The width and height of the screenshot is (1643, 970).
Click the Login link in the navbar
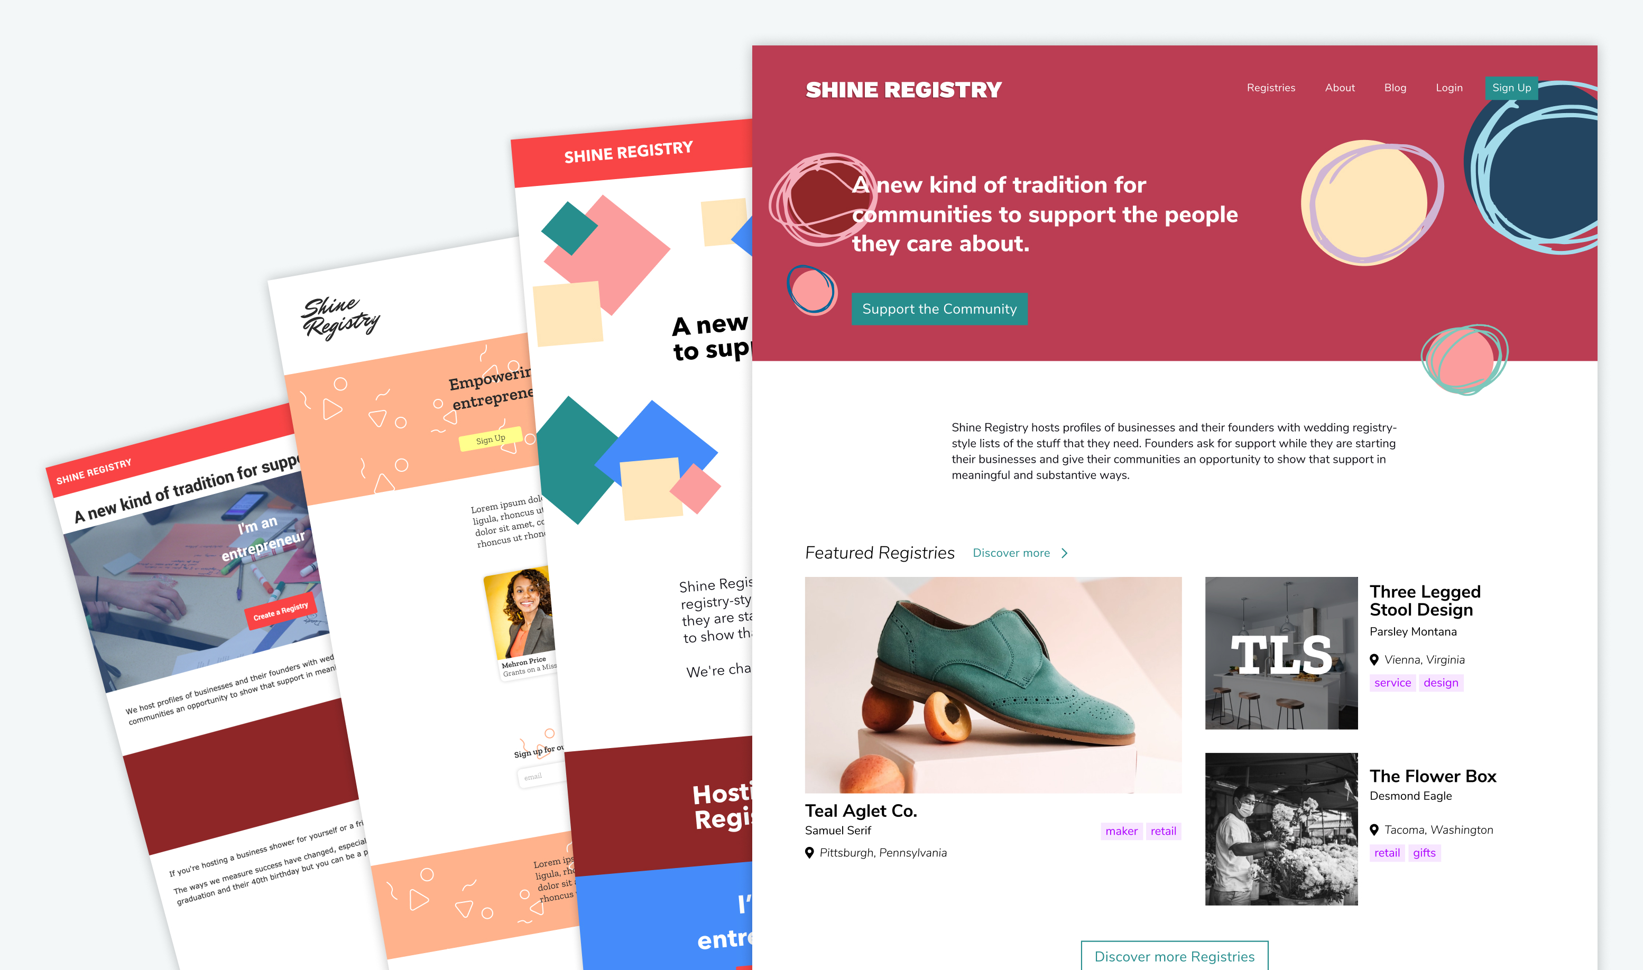pyautogui.click(x=1446, y=87)
